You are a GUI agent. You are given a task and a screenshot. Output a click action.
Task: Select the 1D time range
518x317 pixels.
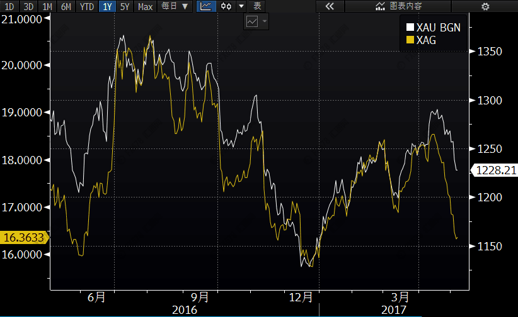(x=10, y=6)
